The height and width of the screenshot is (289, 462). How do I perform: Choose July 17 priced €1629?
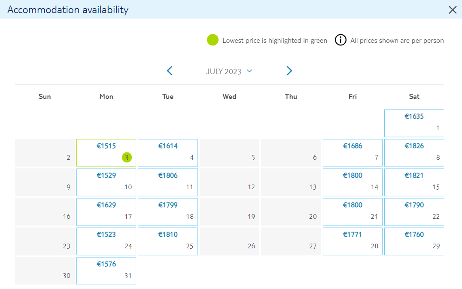click(x=106, y=212)
